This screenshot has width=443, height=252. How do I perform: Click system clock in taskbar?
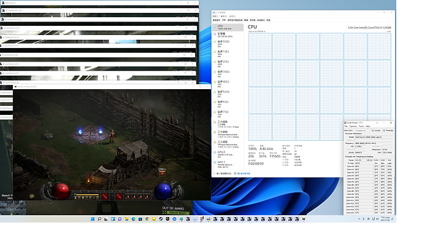(385, 219)
